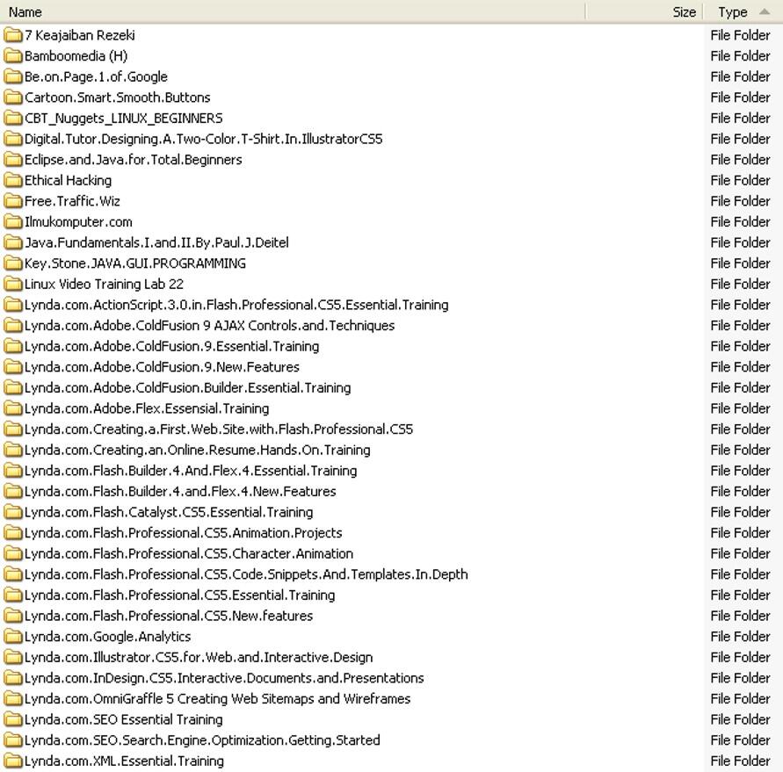Sort the list by the Size column header
Image resolution: width=783 pixels, height=772 pixels.
(x=644, y=12)
